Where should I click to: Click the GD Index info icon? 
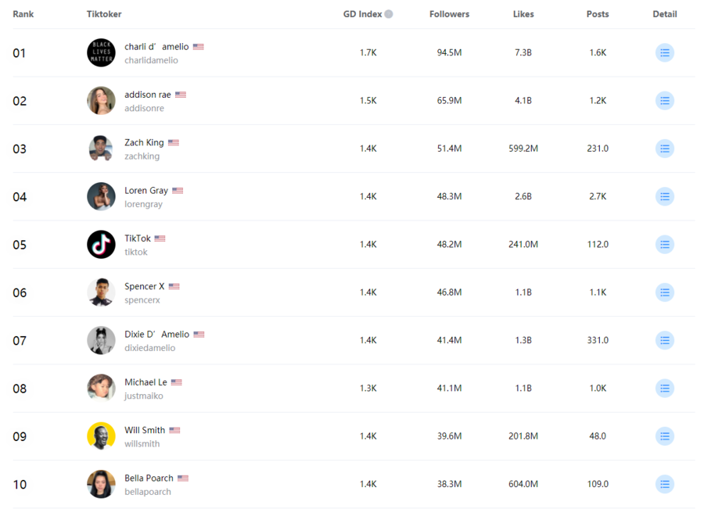tap(389, 14)
